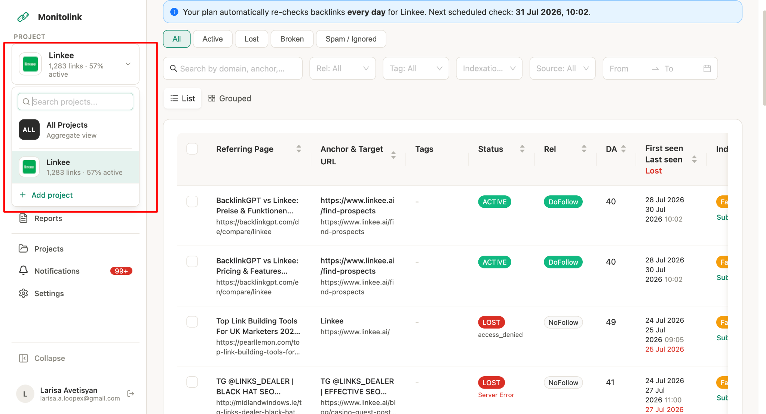
Task: Sort by Rel column arrows
Action: point(584,149)
